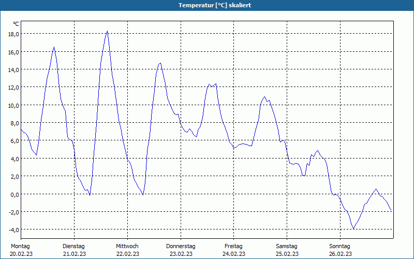Image resolution: width=414 pixels, height=259 pixels.
Task: Click the date 20.02.23
Action: point(21,254)
